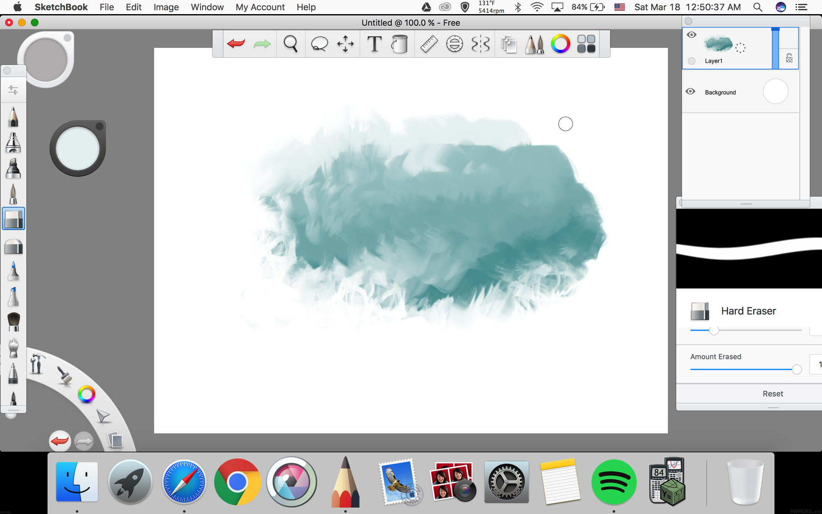
Task: Open brush icon in the lagoon corner menu
Action: (64, 376)
